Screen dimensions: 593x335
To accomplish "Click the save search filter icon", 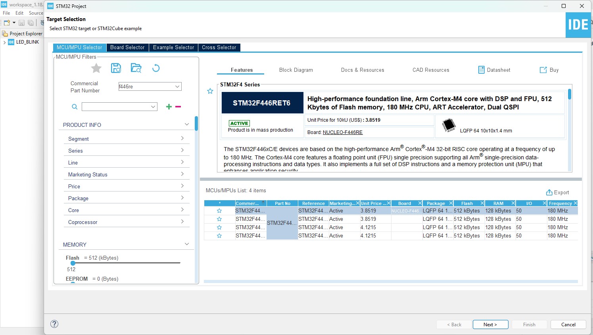I will click(x=116, y=68).
